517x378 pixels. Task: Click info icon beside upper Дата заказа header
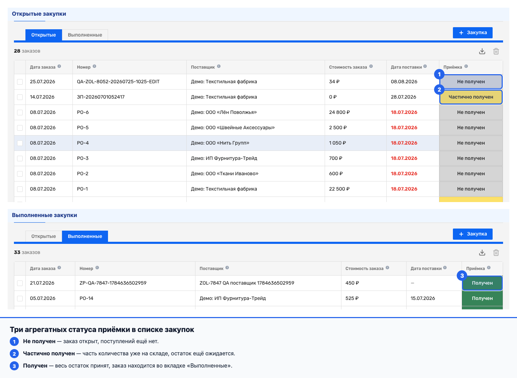[59, 66]
